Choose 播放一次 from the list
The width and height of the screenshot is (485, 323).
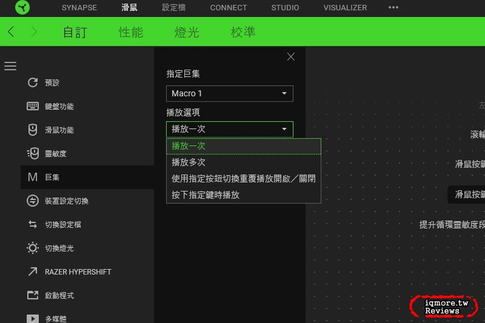[x=244, y=146]
